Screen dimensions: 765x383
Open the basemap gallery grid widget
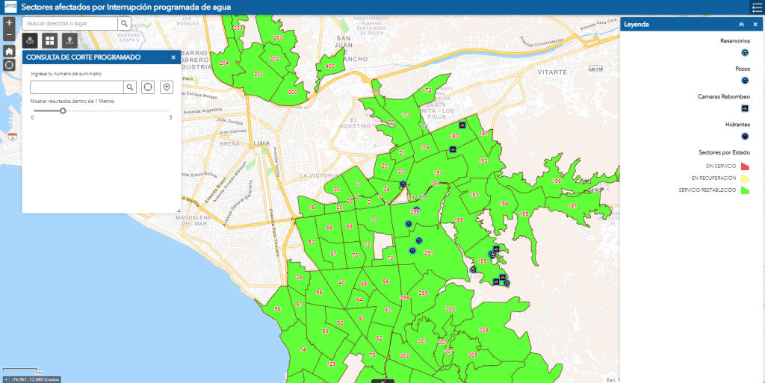50,40
